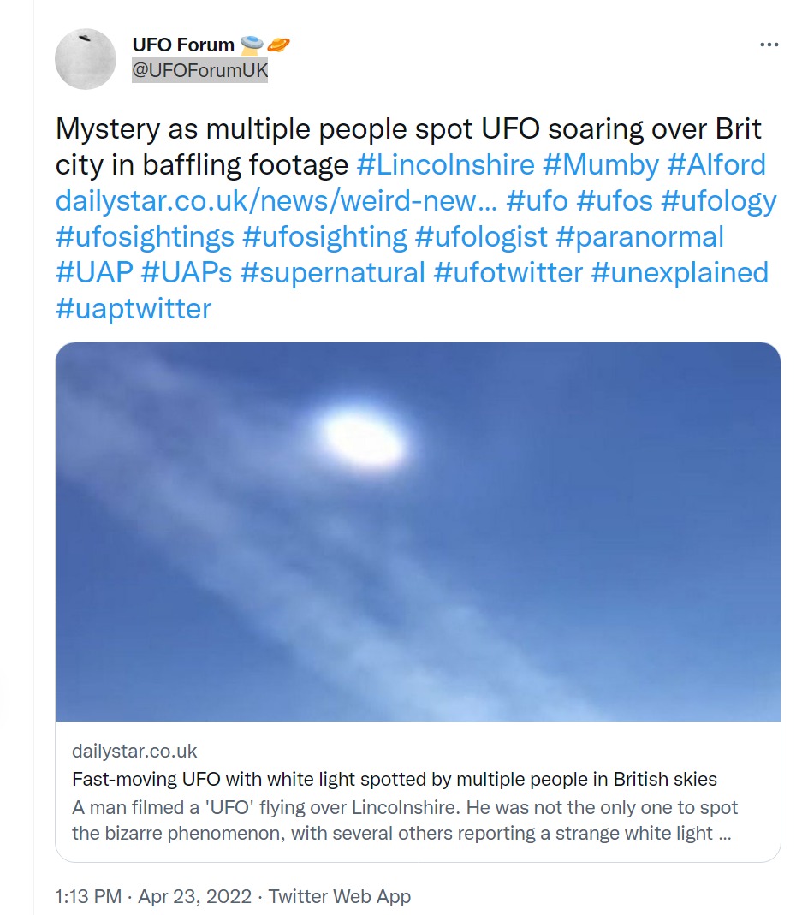
Task: Open the #Alford hashtag
Action: coord(717,165)
